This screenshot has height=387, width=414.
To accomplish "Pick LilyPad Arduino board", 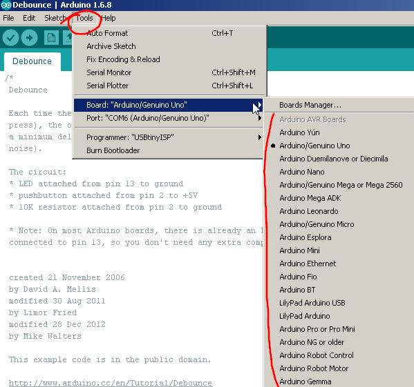I will [x=339, y=316].
